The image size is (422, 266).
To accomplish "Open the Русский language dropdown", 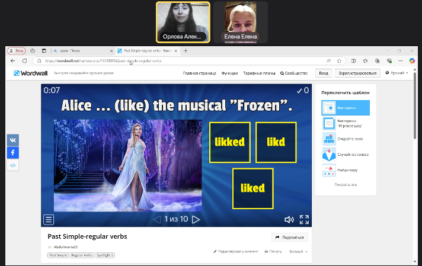I will [397, 73].
